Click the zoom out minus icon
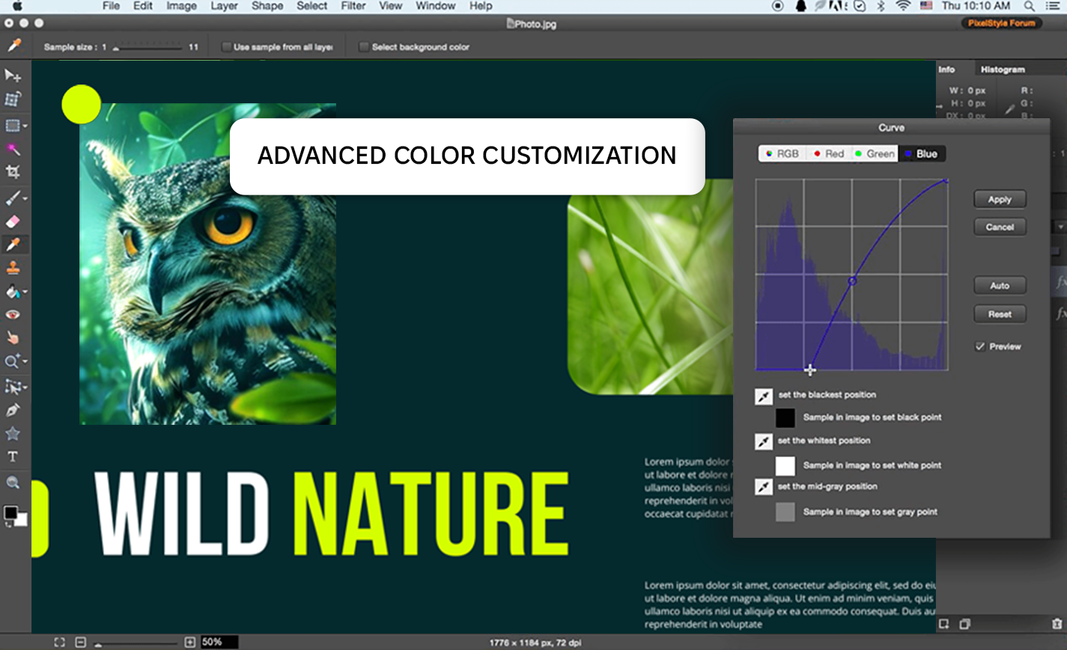The height and width of the screenshot is (650, 1067). pyautogui.click(x=81, y=642)
